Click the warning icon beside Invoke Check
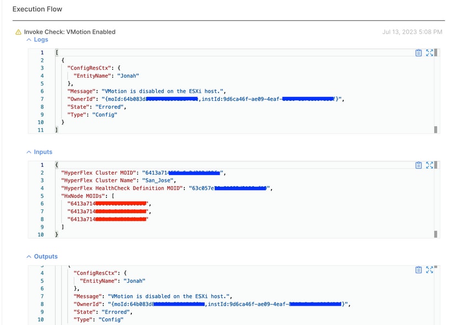This screenshot has height=325, width=454. (18, 32)
